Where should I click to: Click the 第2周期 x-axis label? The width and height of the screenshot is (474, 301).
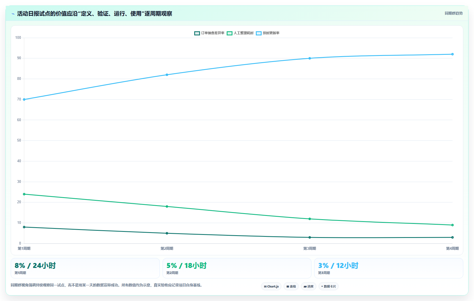167,248
